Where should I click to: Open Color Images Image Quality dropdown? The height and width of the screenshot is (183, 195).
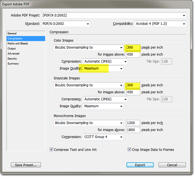pyautogui.click(x=103, y=68)
